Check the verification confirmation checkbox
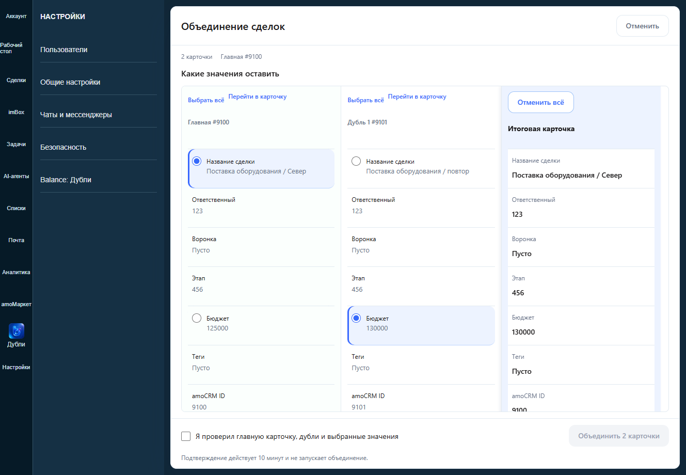 pyautogui.click(x=186, y=436)
